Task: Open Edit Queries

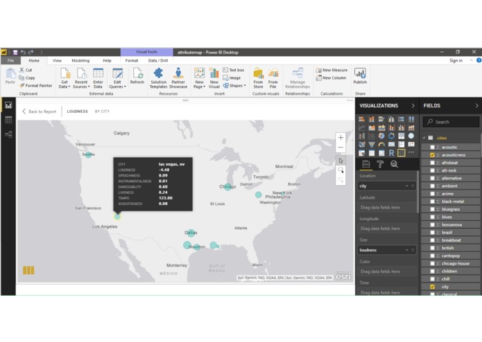Action: tap(117, 78)
